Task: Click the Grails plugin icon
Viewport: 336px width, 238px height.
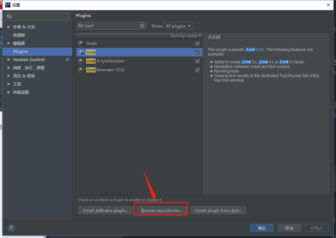Action: [81, 43]
